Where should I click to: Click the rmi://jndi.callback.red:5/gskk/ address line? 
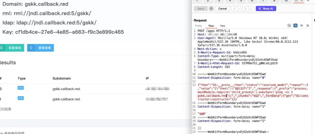click(47, 13)
